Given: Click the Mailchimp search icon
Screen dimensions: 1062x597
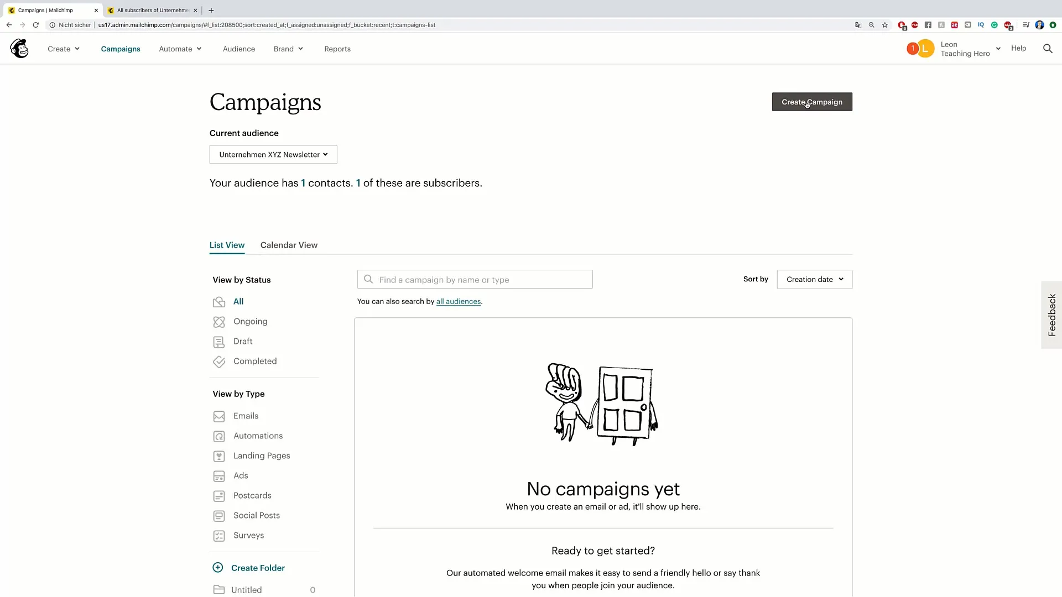Looking at the screenshot, I should point(1048,48).
